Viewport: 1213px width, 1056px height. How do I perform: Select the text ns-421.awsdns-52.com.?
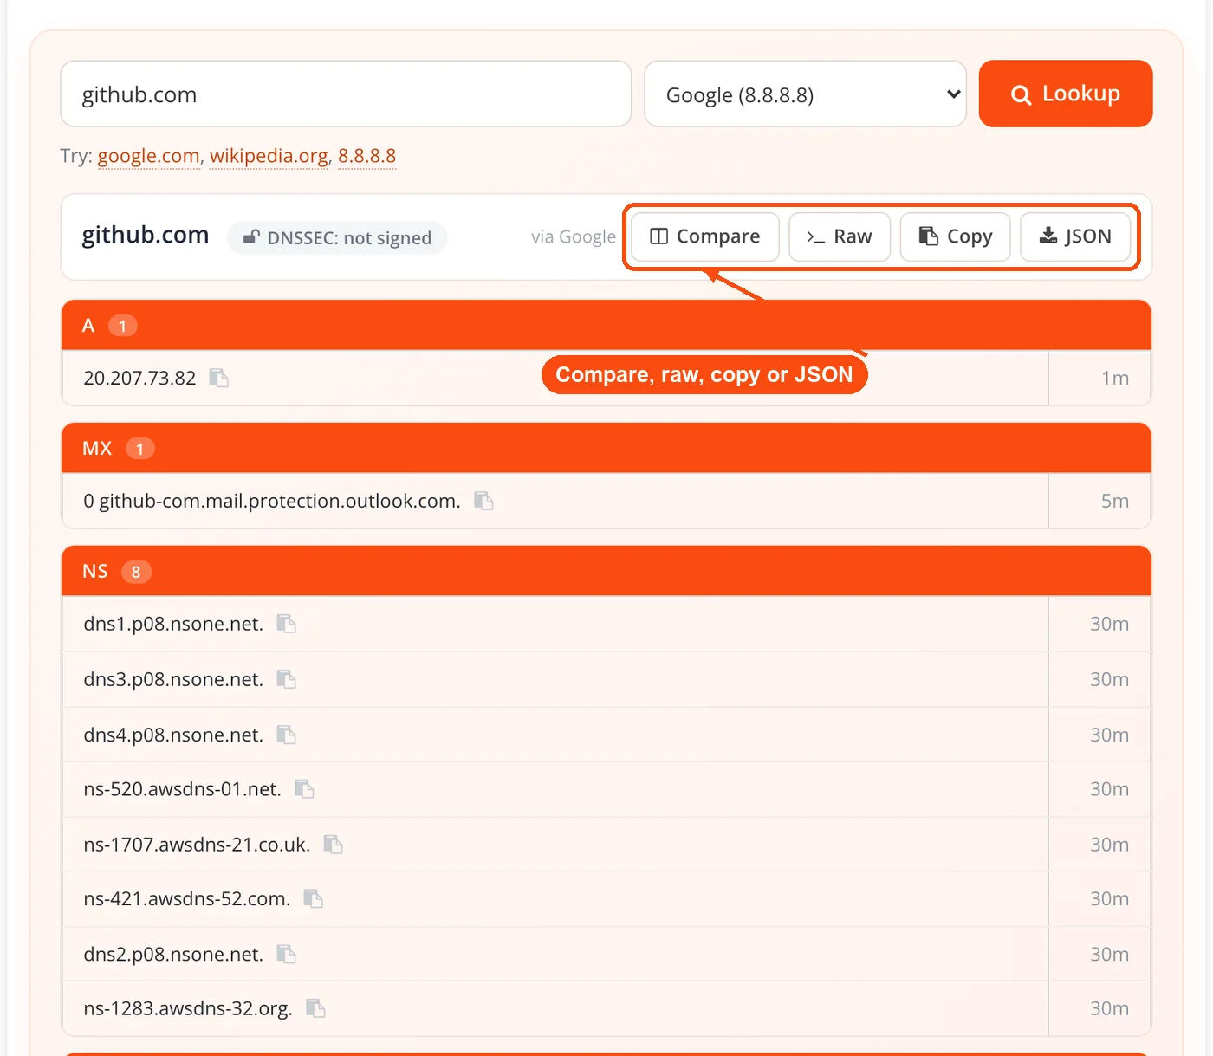187,899
